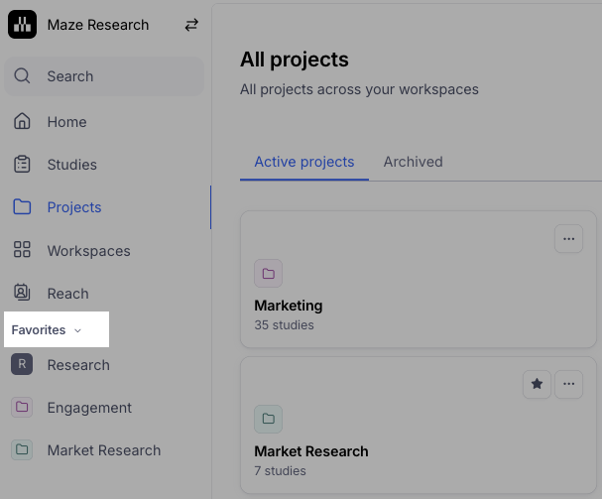Collapse the Favorites section chevron

[x=77, y=330]
